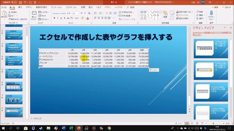
Task: Open the 画面切り替え (Transitions) tab
Action: pyautogui.click(x=41, y=7)
